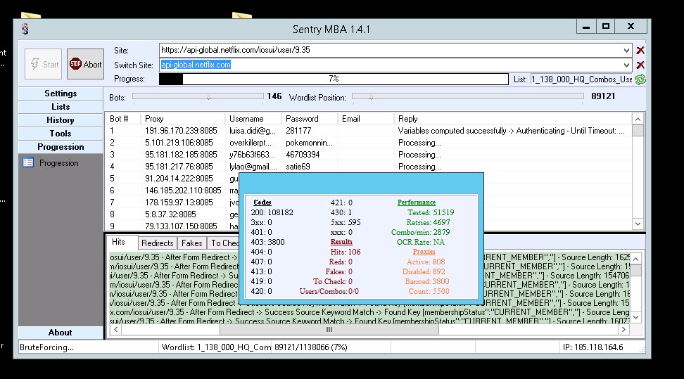The height and width of the screenshot is (379, 684).
Task: Open the Progression sidebar section header
Action: (61, 147)
